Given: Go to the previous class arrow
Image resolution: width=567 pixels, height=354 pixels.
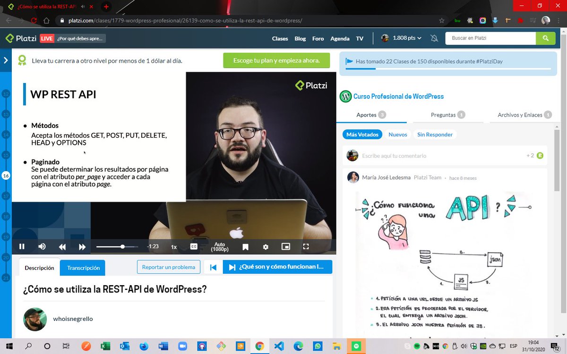Looking at the screenshot, I should coord(213,267).
